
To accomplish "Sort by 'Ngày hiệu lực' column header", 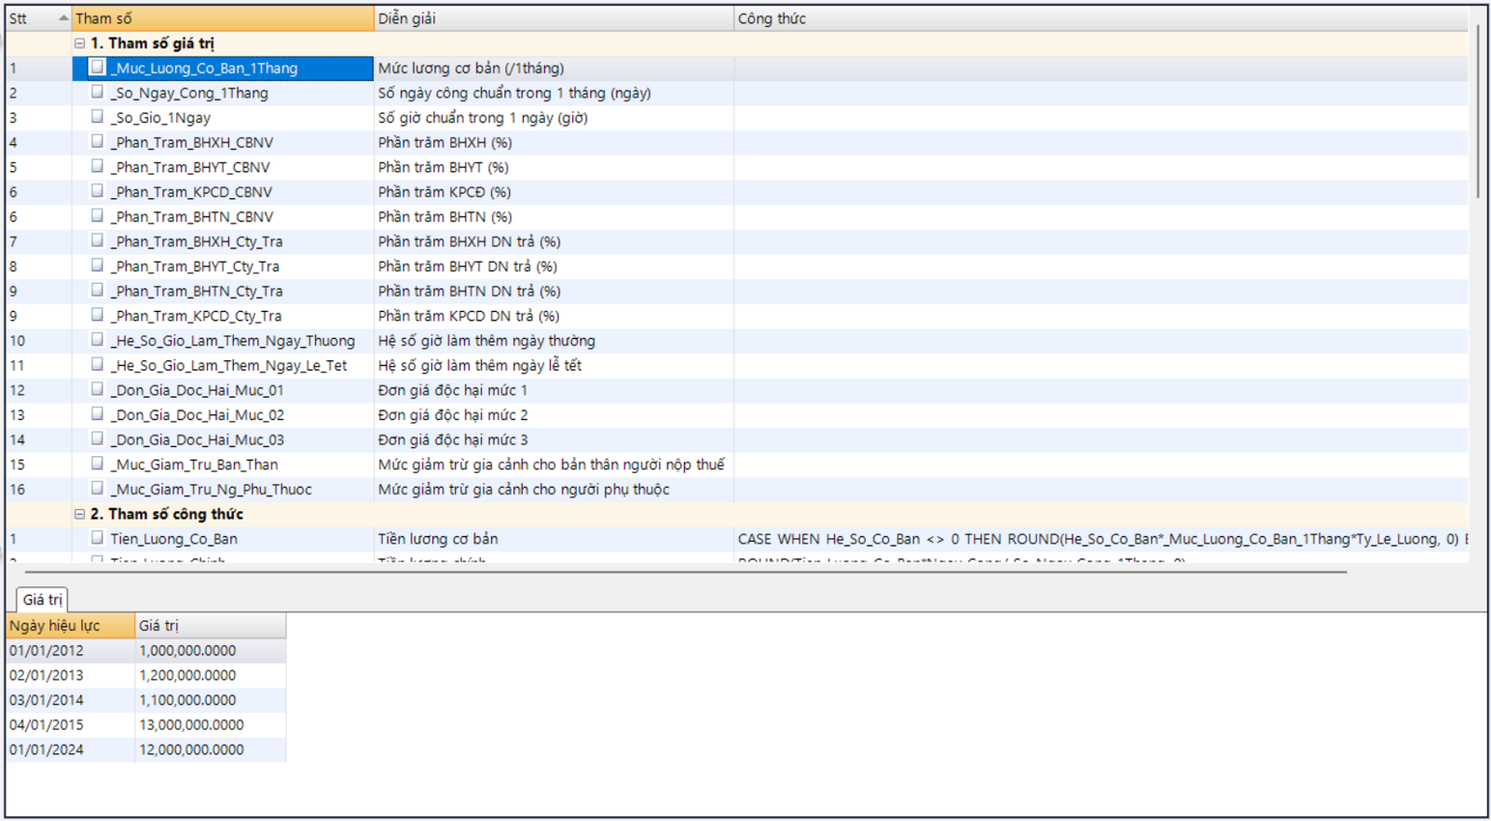I will coord(70,626).
